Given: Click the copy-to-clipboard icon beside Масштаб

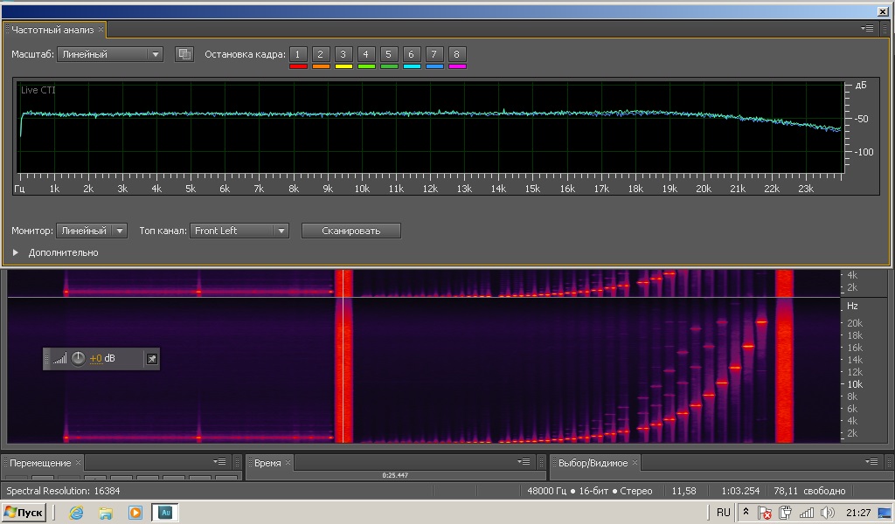Looking at the screenshot, I should click(184, 54).
